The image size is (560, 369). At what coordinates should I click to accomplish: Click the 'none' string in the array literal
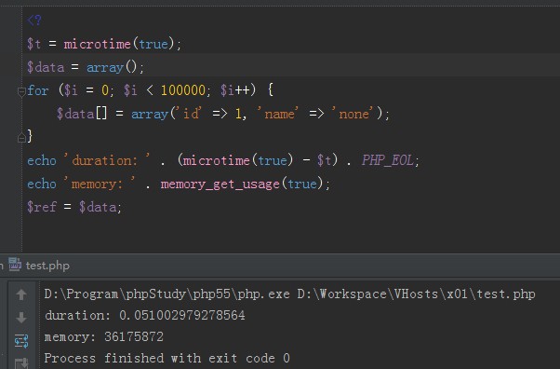point(353,114)
